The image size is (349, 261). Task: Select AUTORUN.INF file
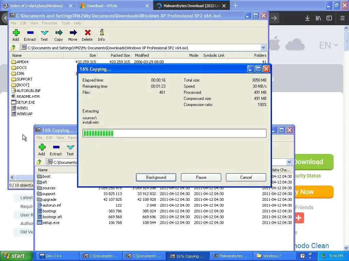tap(26, 90)
